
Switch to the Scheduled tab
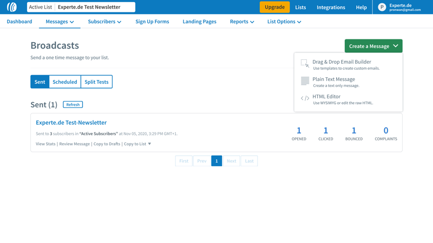point(65,82)
